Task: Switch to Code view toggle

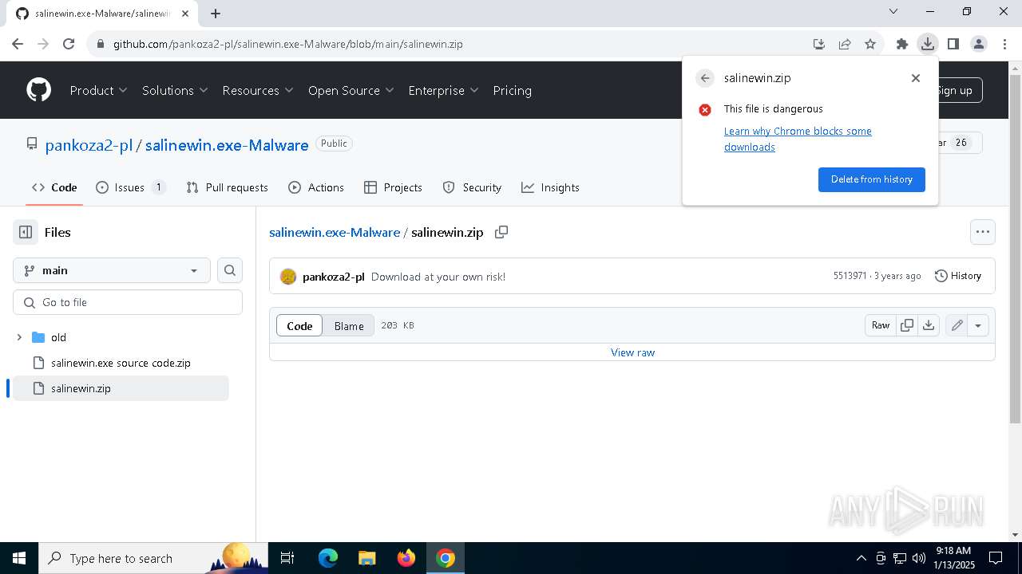Action: tap(299, 325)
